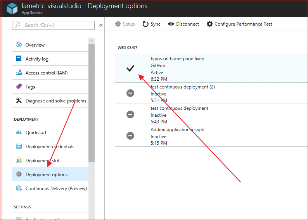308x220 pixels.
Task: Click the active deployment checkmark icon
Action: (x=130, y=69)
